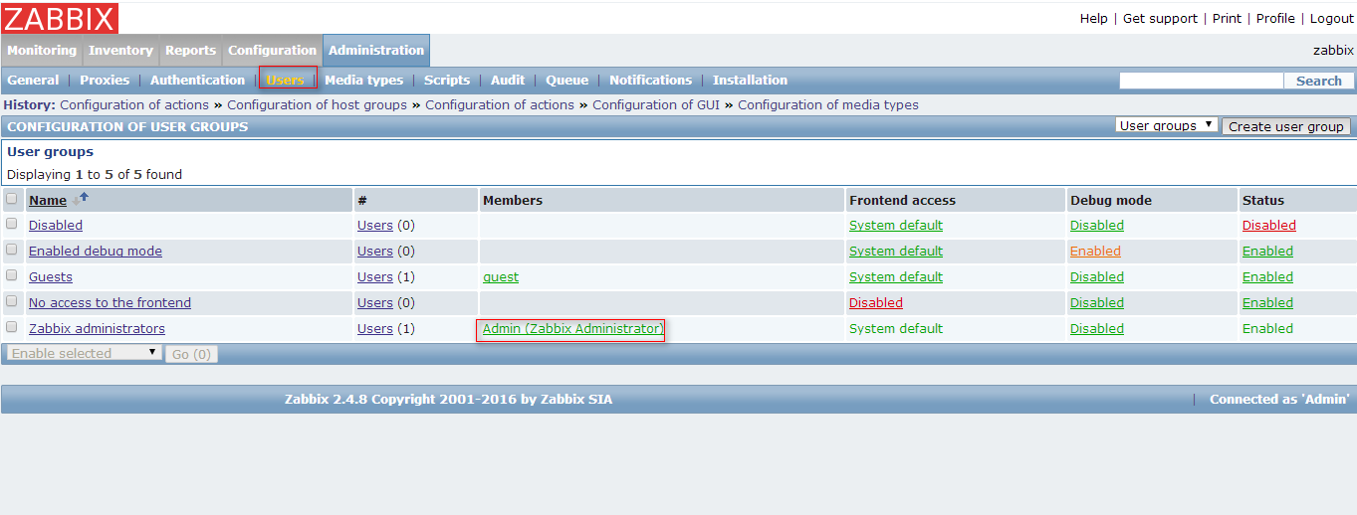This screenshot has width=1357, height=515.
Task: Click the Go (0) button
Action: [x=191, y=354]
